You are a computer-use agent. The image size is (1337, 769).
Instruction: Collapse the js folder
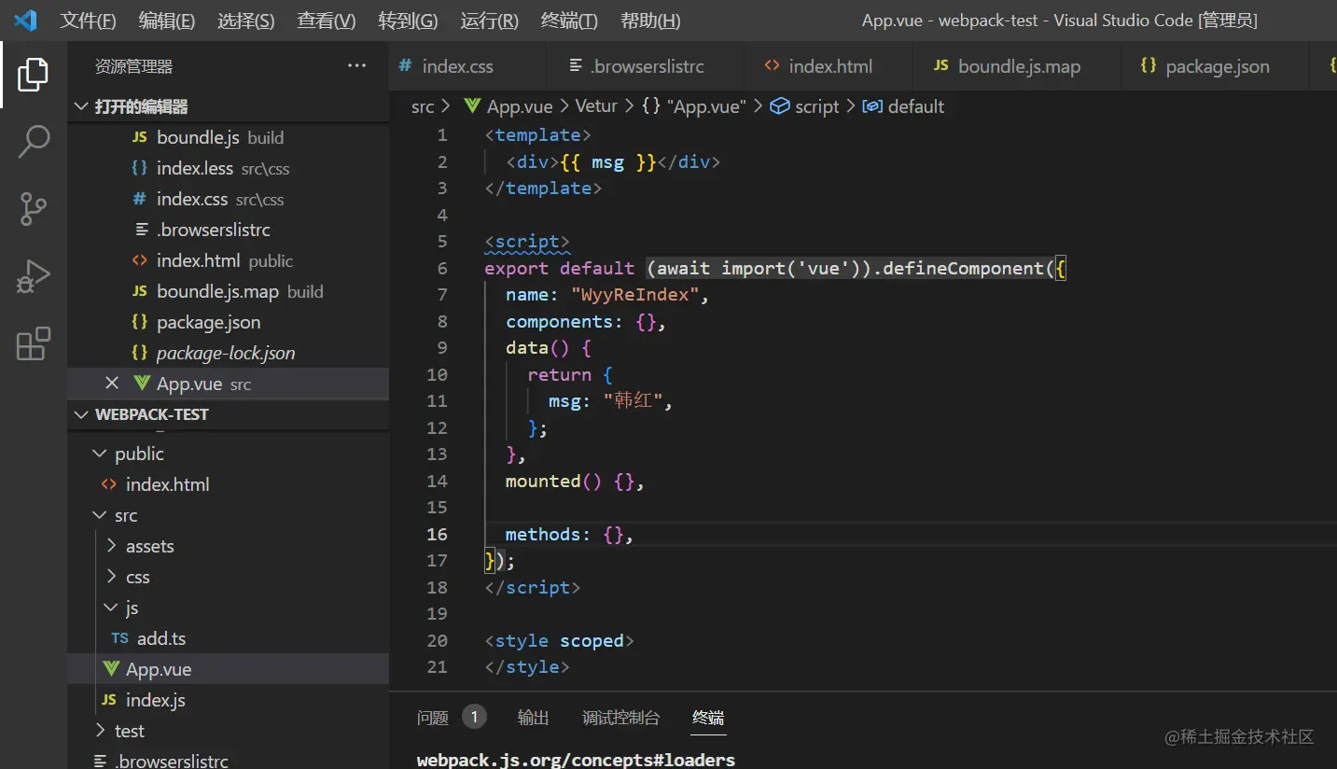pyautogui.click(x=112, y=608)
